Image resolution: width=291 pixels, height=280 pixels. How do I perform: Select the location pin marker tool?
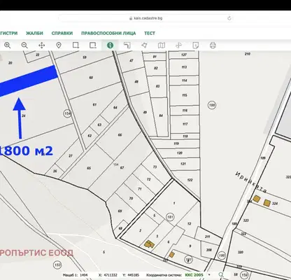(59, 45)
